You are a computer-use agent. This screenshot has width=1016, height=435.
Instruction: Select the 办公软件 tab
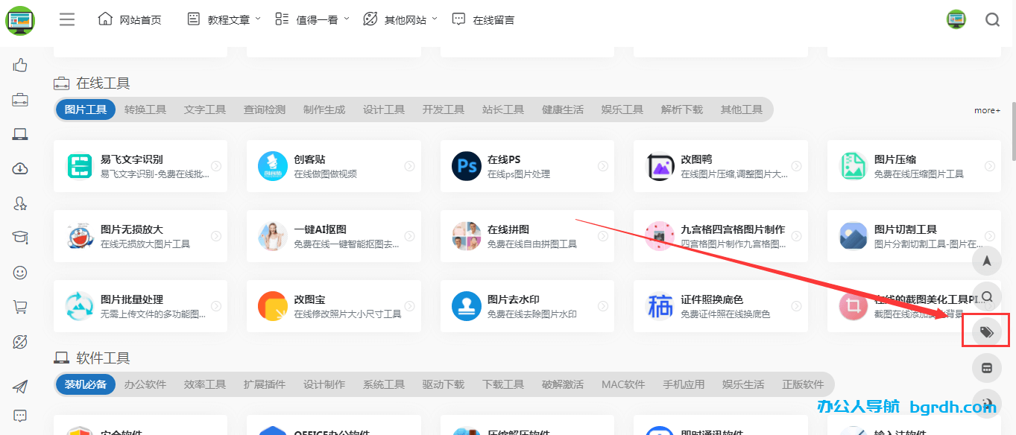coord(145,384)
